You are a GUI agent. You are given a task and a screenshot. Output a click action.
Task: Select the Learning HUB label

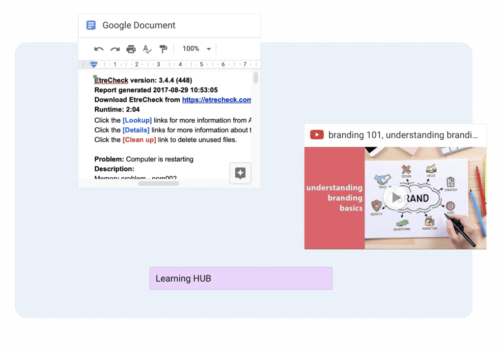[x=241, y=278]
